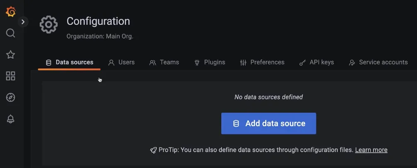Click the Grafana logo icon

(x=11, y=12)
